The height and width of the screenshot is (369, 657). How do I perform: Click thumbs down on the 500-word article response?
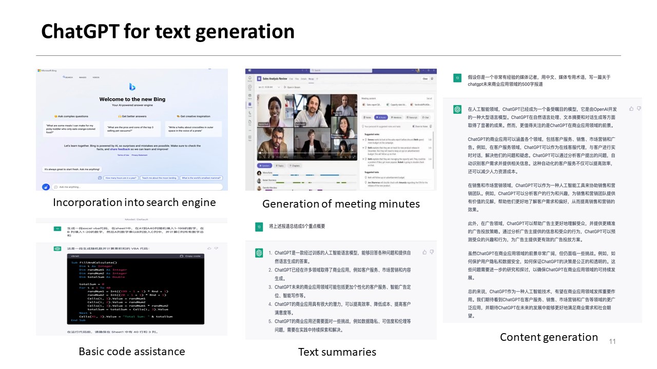(x=638, y=109)
